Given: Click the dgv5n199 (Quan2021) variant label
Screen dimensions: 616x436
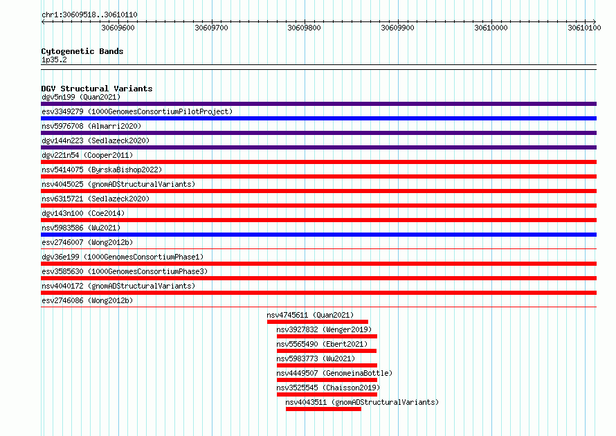Looking at the screenshot, I should click(81, 97).
